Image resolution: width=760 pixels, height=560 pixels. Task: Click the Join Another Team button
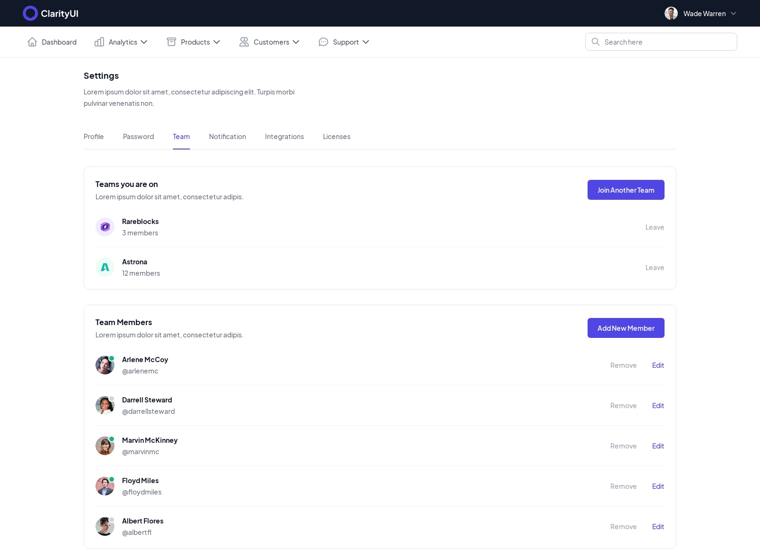626,190
